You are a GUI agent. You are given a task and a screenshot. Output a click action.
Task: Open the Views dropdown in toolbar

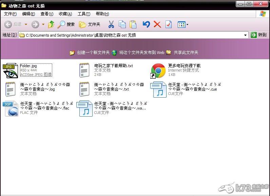(x=183, y=24)
